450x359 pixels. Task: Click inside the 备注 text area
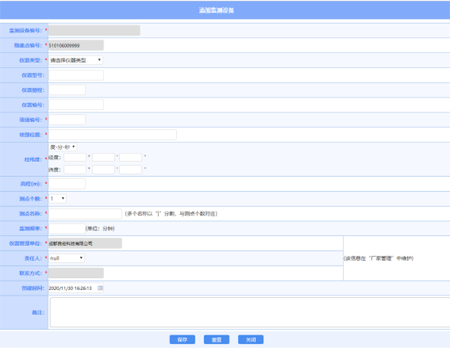(x=247, y=313)
